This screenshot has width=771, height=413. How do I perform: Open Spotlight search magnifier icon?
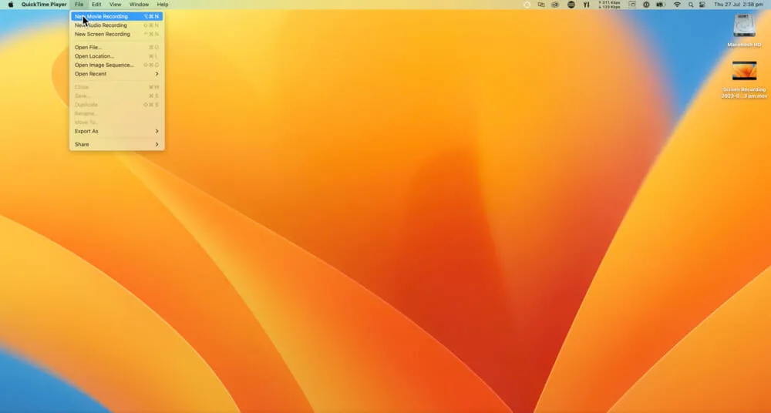[691, 5]
